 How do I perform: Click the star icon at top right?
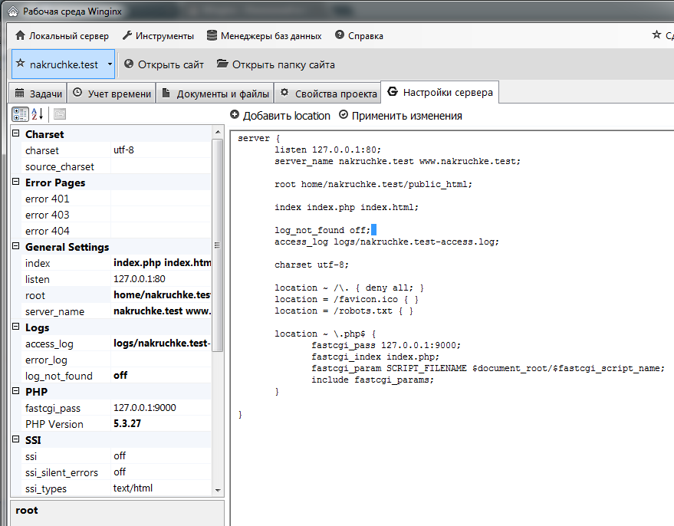[656, 35]
